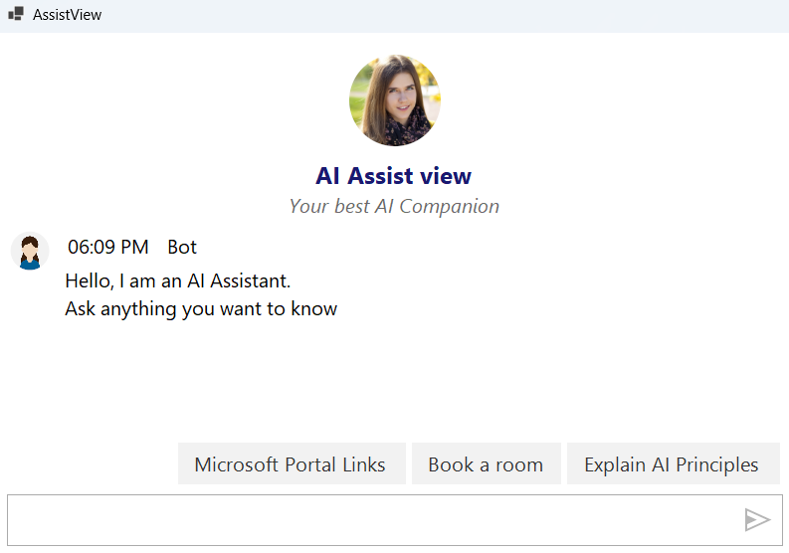This screenshot has width=789, height=553.
Task: Click the Bot avatar icon
Action: pyautogui.click(x=30, y=251)
